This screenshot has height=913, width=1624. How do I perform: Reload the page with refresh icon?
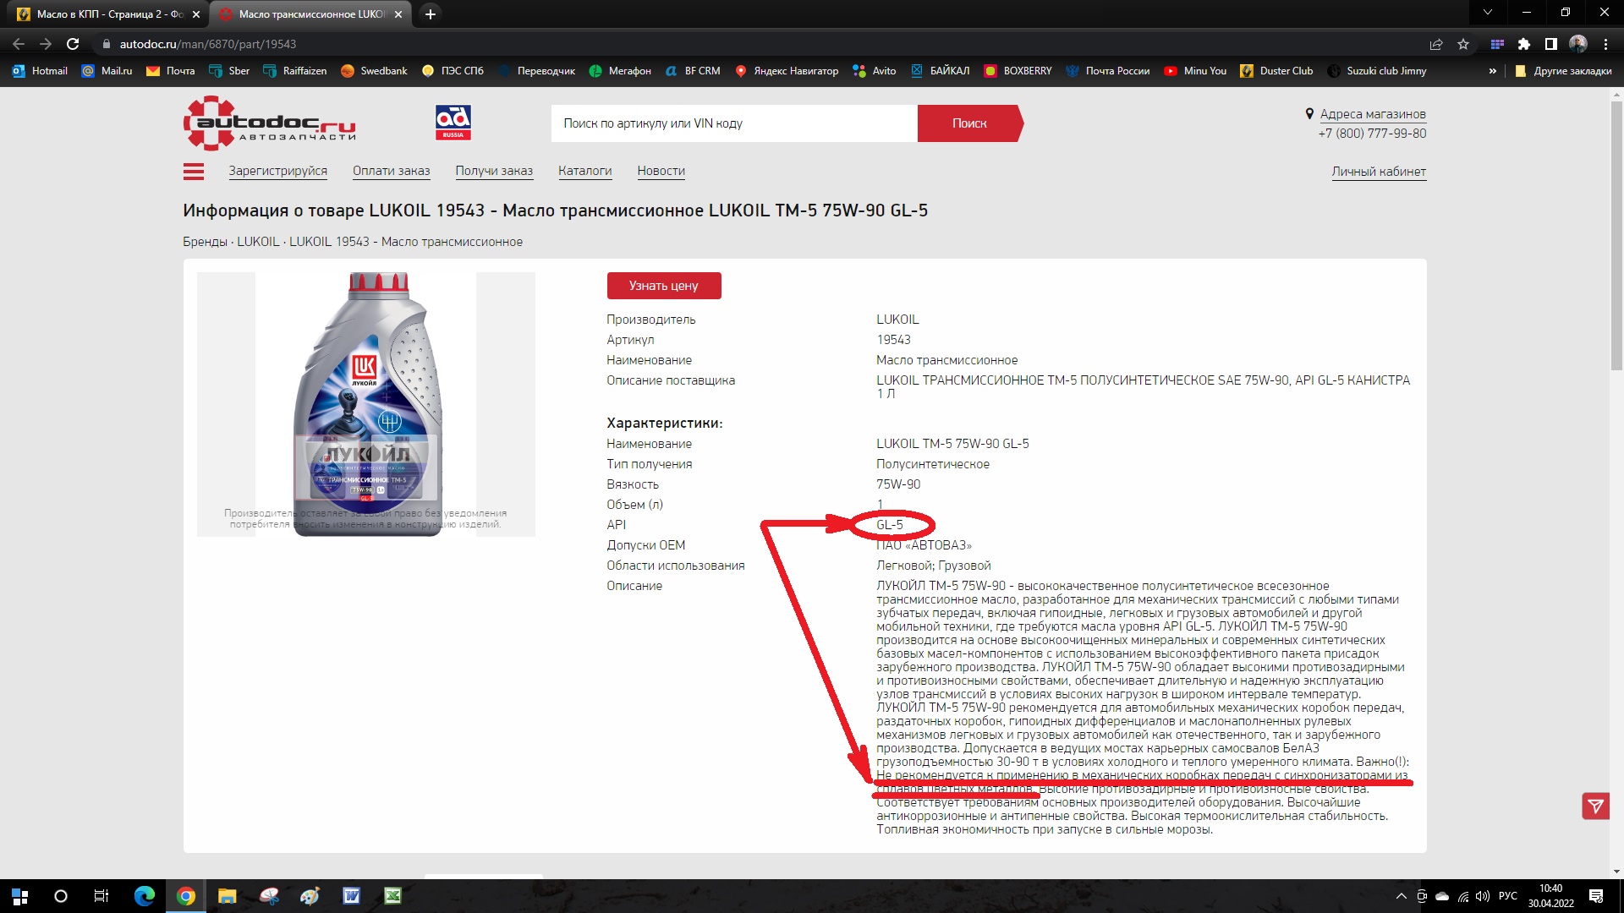pos(73,44)
